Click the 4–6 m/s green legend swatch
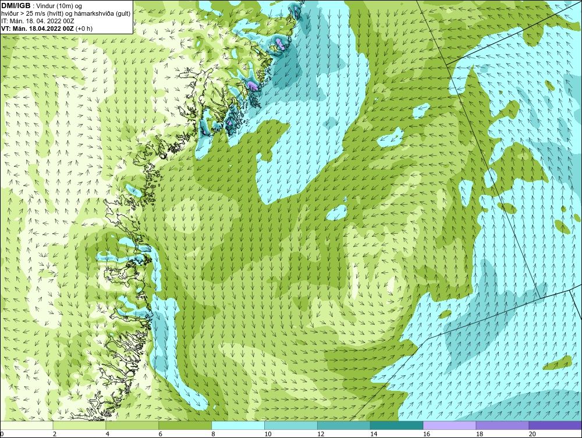 [132, 425]
